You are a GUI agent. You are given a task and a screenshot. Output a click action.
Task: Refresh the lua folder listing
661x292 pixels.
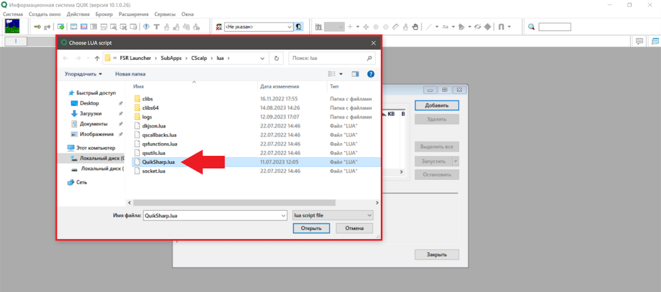click(x=276, y=58)
